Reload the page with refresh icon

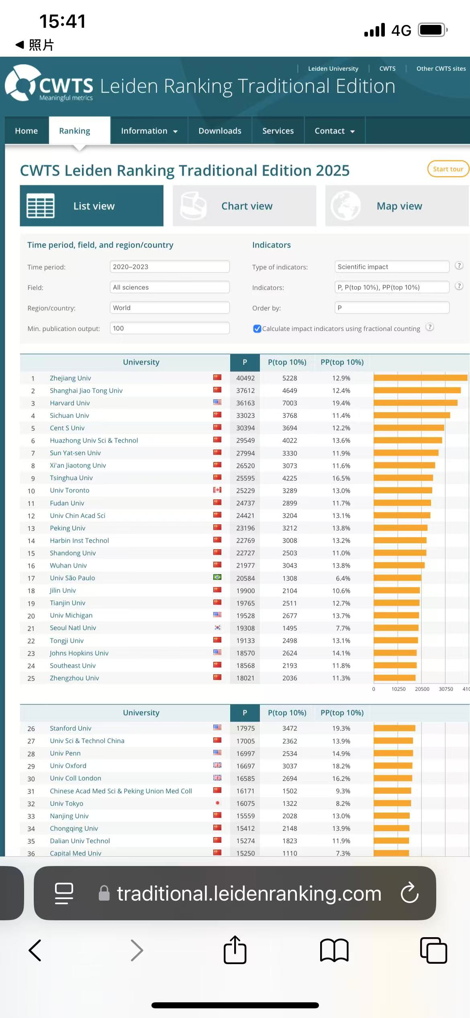409,893
